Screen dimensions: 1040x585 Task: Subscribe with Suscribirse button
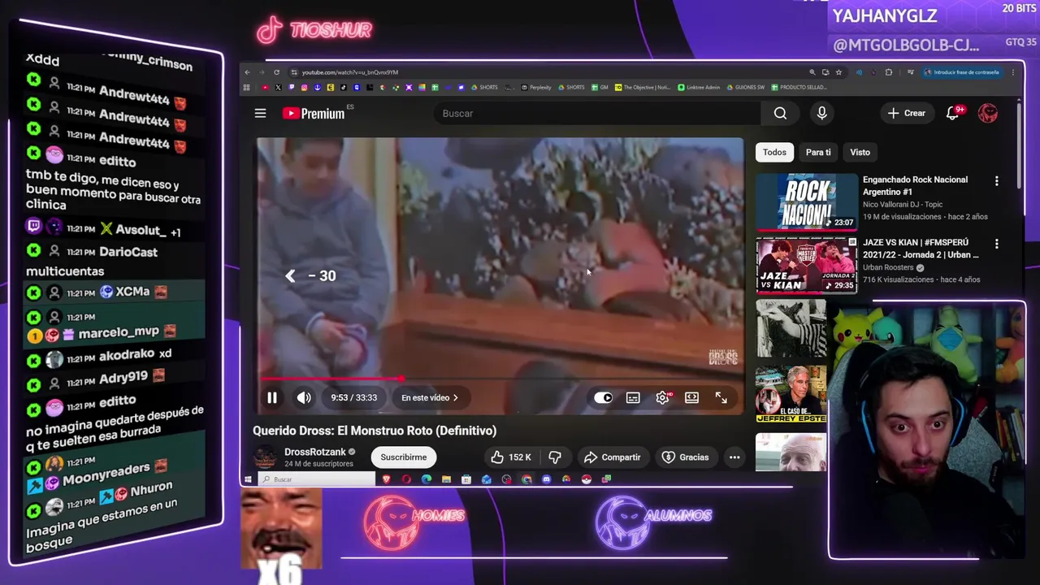click(x=403, y=457)
